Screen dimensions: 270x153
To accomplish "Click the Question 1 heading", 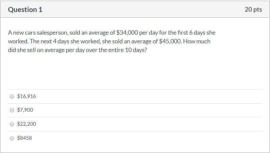I will tap(25, 10).
